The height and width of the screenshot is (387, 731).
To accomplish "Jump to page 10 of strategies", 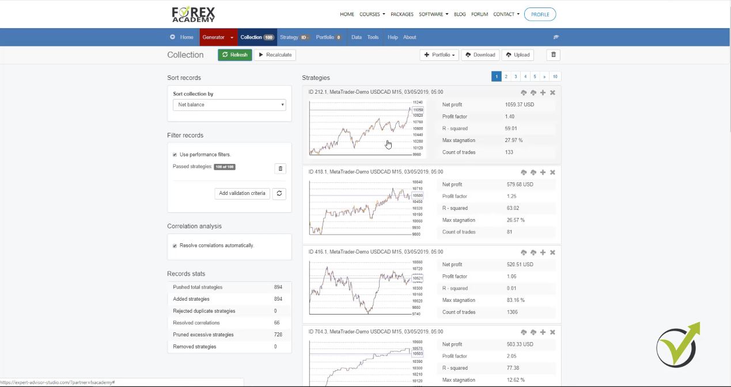I will (555, 76).
